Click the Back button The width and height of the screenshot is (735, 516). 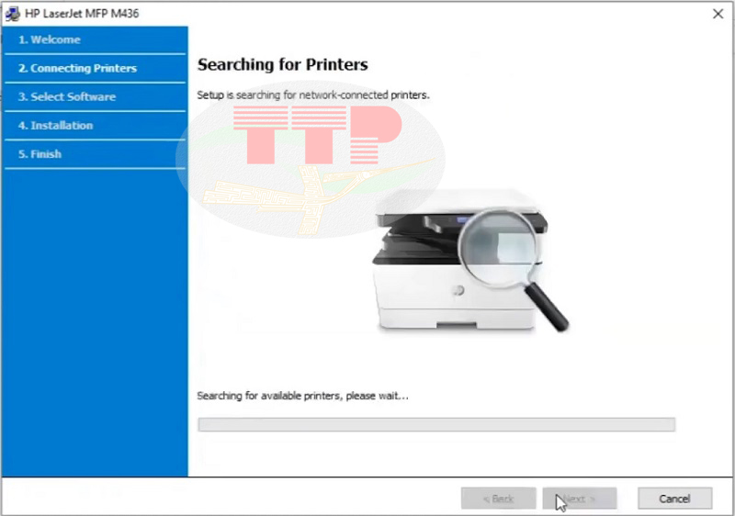coord(498,499)
